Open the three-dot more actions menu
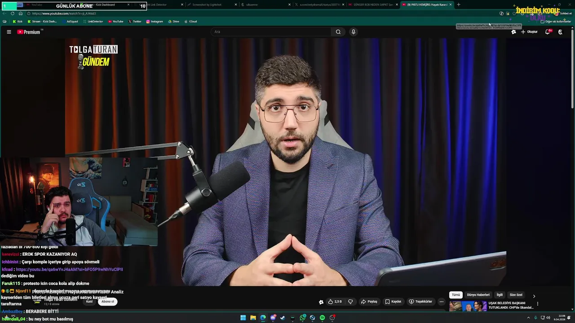The image size is (575, 323). click(441, 302)
